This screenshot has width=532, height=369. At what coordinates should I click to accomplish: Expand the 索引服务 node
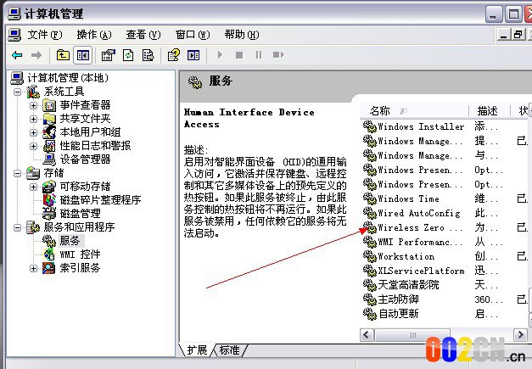(x=33, y=268)
